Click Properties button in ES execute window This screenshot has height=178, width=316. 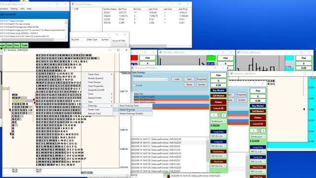[202, 79]
